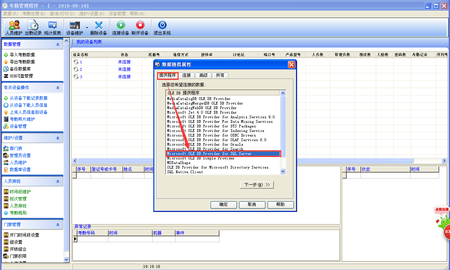Open 统计报表 in the toolbar
Viewport: 450px width, 270px height.
(52, 27)
